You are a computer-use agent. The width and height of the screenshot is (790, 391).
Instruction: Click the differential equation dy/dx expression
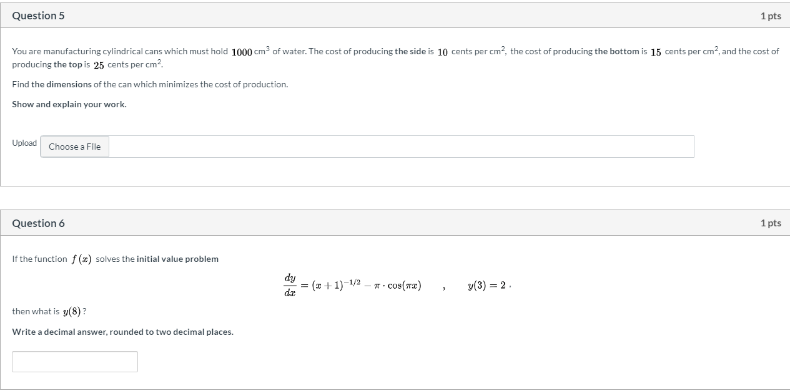pos(353,285)
